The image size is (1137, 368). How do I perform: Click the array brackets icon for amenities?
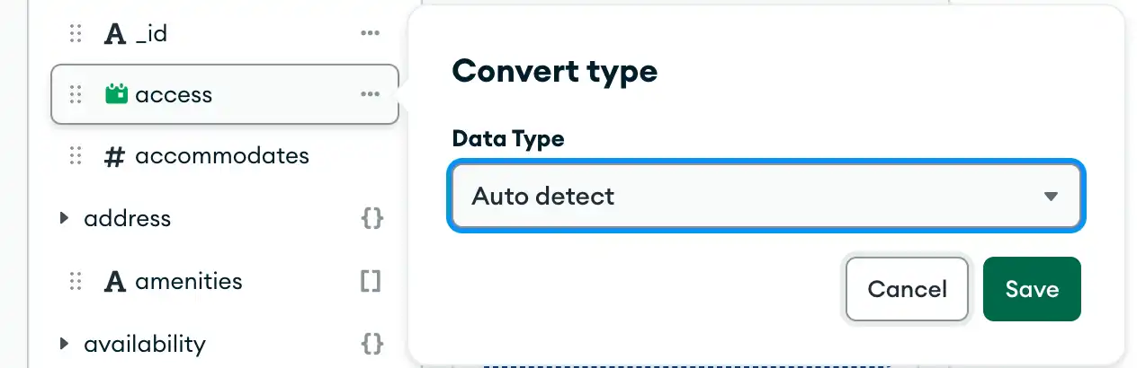click(371, 281)
